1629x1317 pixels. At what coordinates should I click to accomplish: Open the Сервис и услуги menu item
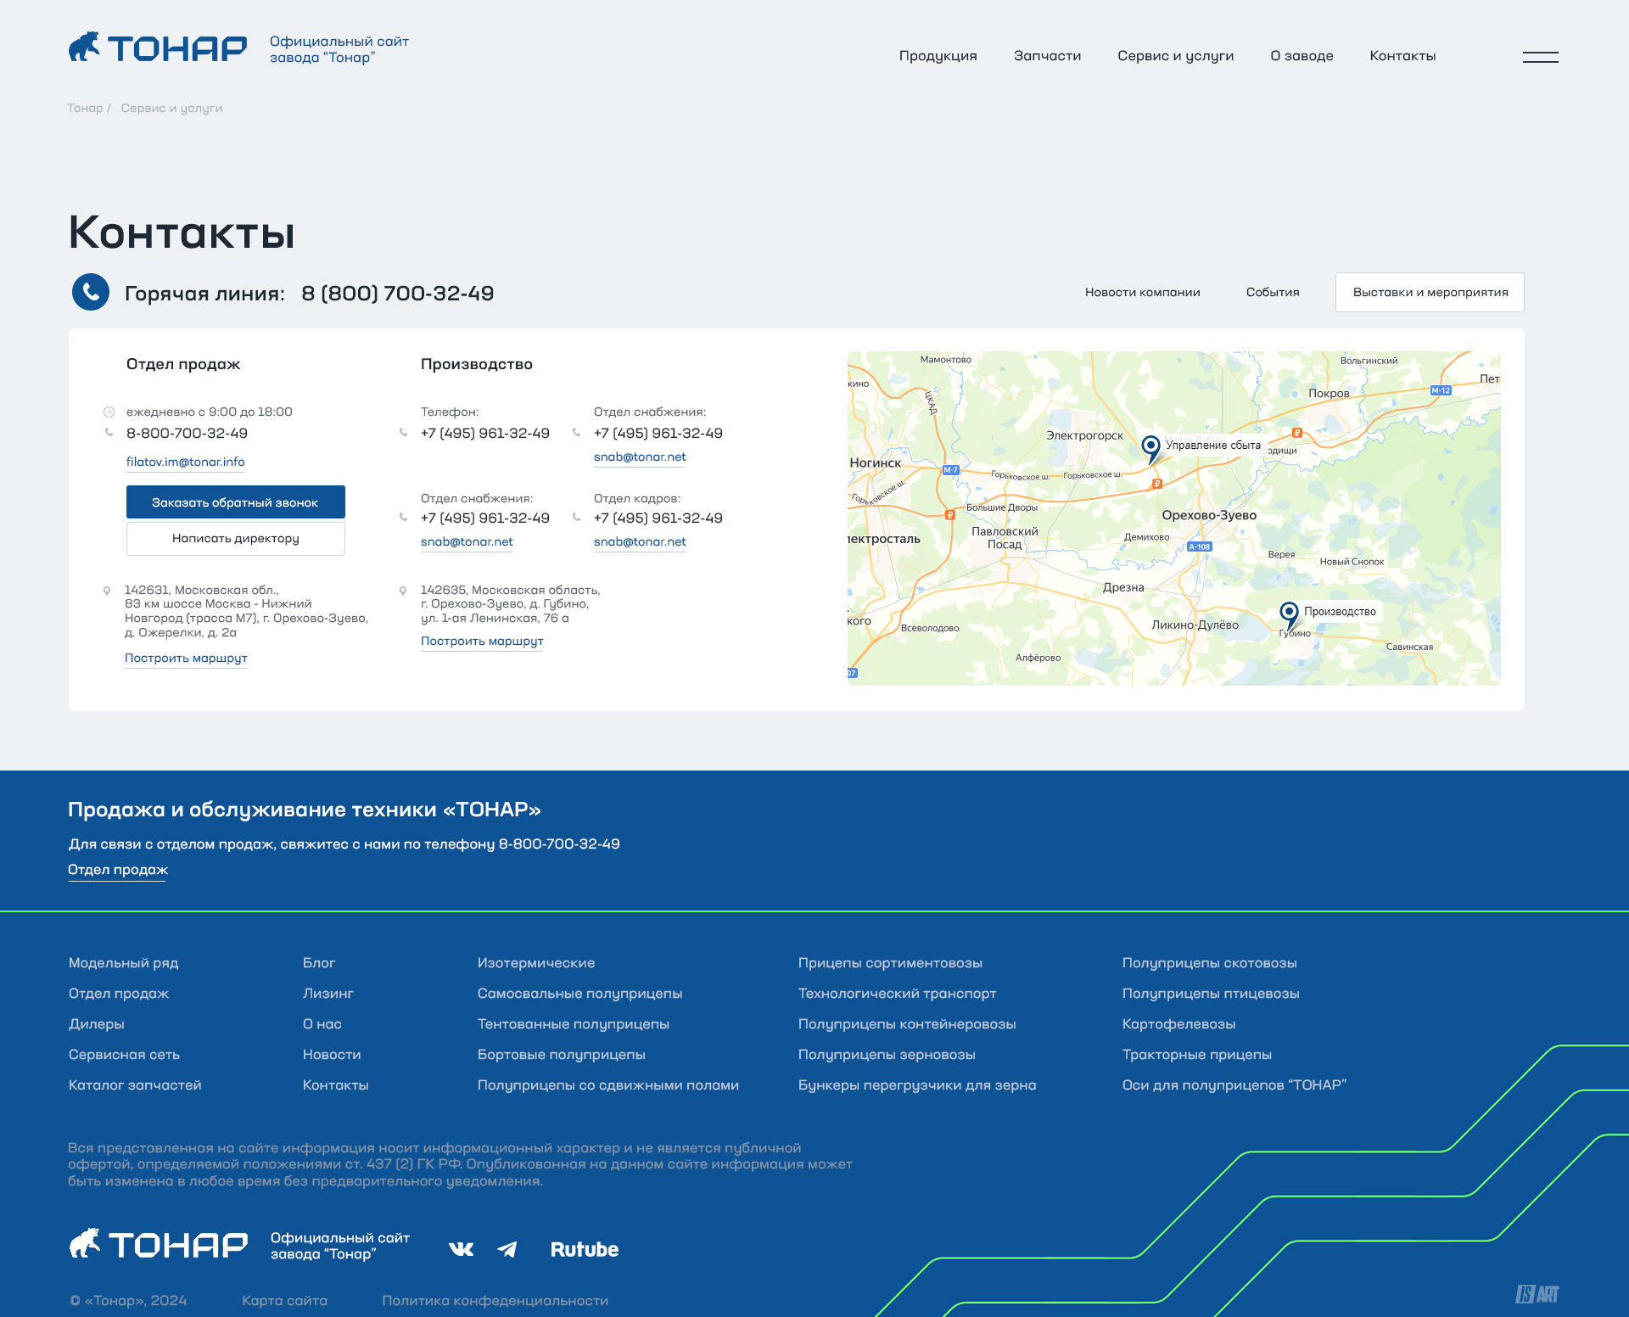(1176, 56)
